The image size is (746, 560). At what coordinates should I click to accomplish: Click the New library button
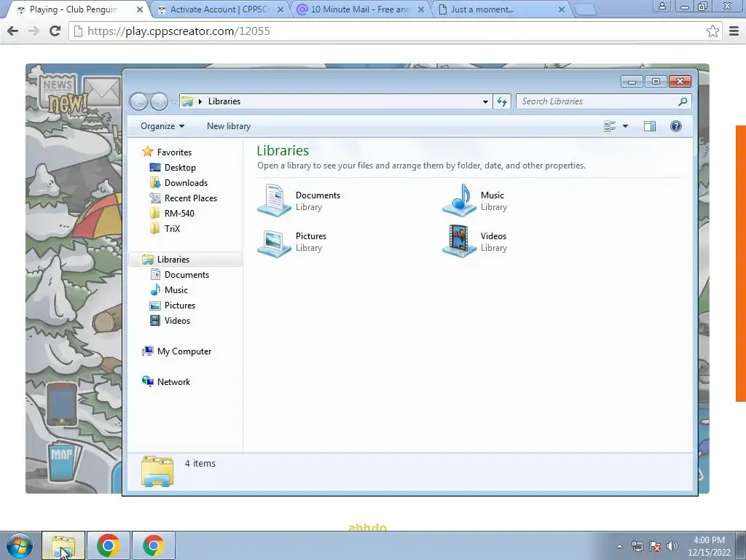229,126
